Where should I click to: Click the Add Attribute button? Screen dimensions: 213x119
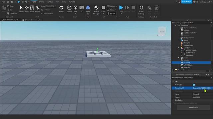point(193,108)
